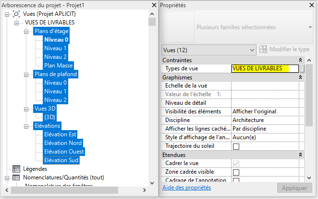
Task: Select the Plan Masse view
Action: (58, 66)
